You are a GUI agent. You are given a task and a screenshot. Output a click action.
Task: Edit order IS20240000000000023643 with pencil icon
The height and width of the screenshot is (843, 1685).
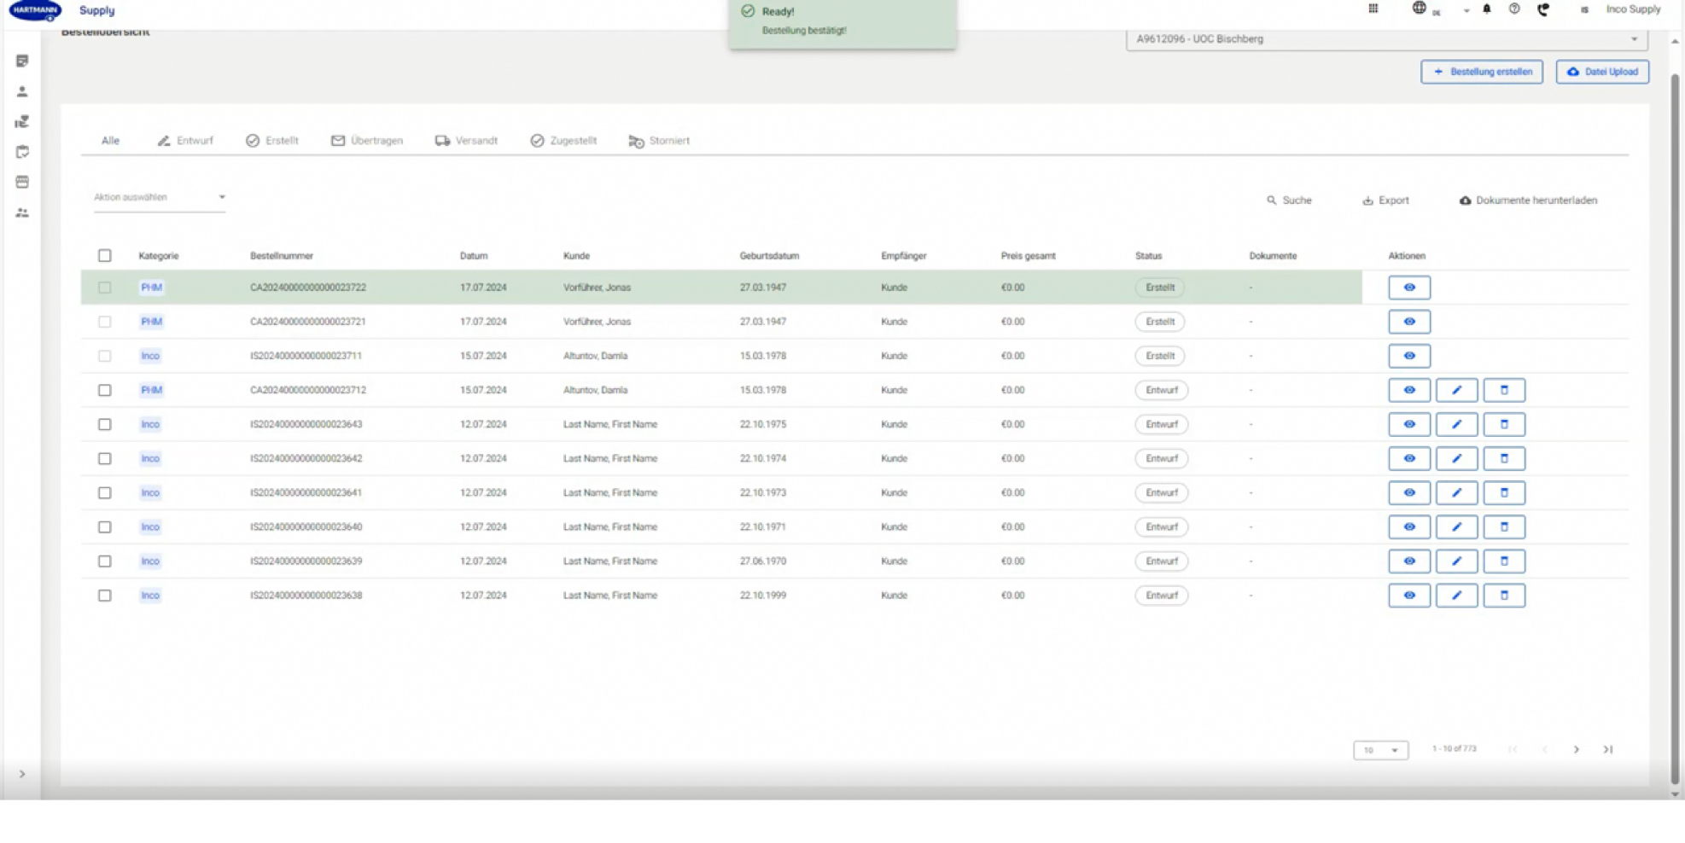(x=1457, y=424)
